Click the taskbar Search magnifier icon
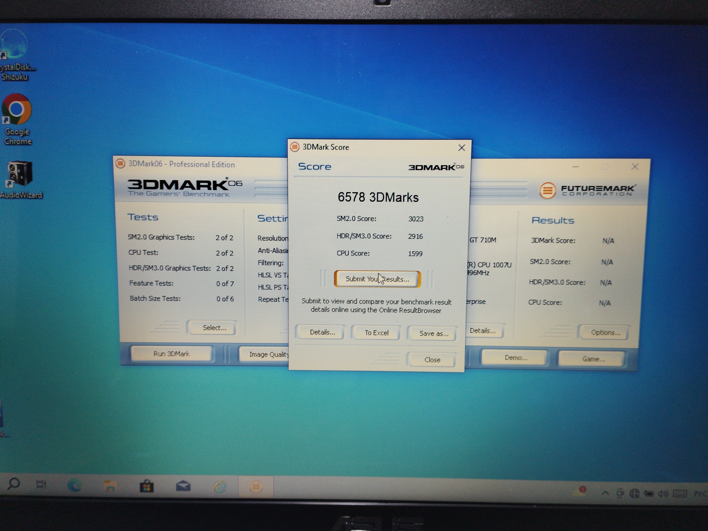This screenshot has height=531, width=708. (x=14, y=483)
